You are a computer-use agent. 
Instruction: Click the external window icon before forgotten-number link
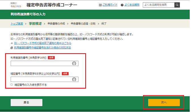(x=12, y=48)
